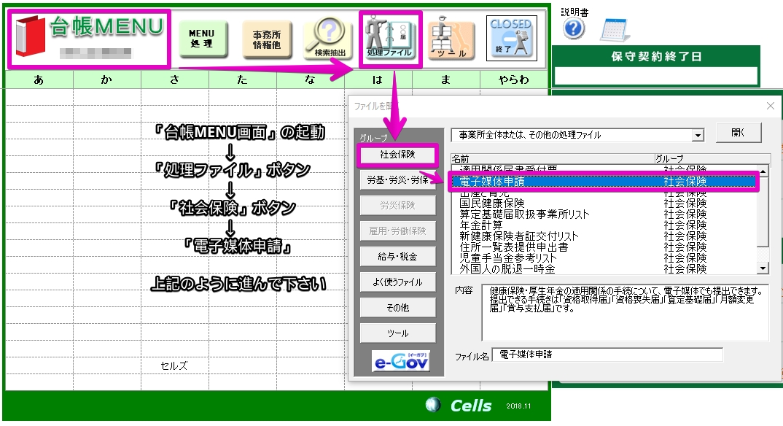The width and height of the screenshot is (783, 426).
Task: Click the 保守契約終了日 date field
Action: (x=655, y=77)
